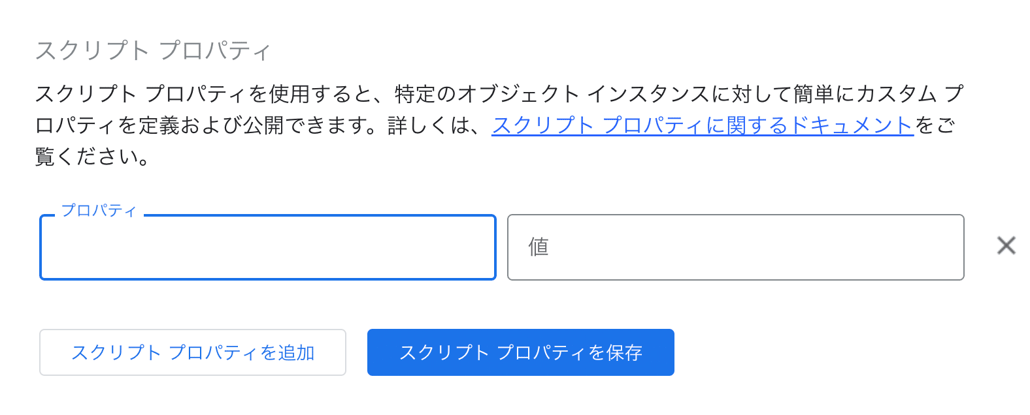This screenshot has width=1030, height=415.
Task: Open スクリプト プロパティに関するドキュメント link
Action: click(x=702, y=125)
